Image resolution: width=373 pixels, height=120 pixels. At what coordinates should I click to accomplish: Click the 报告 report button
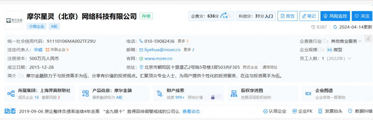288,16
